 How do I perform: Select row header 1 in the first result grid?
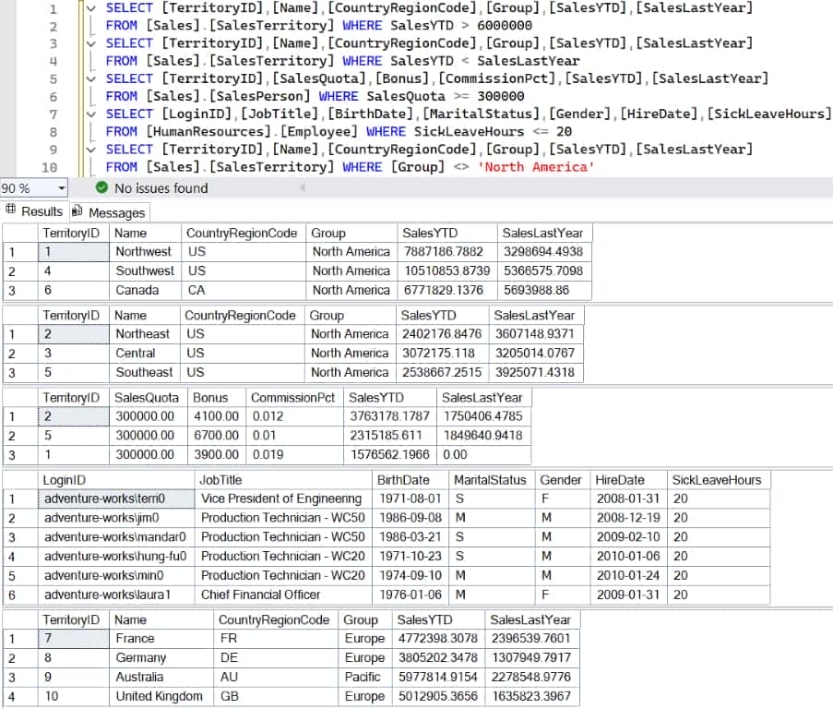click(12, 252)
